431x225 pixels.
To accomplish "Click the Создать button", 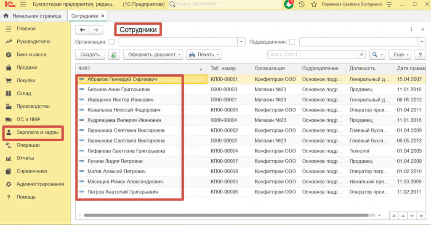I will 90,55.
